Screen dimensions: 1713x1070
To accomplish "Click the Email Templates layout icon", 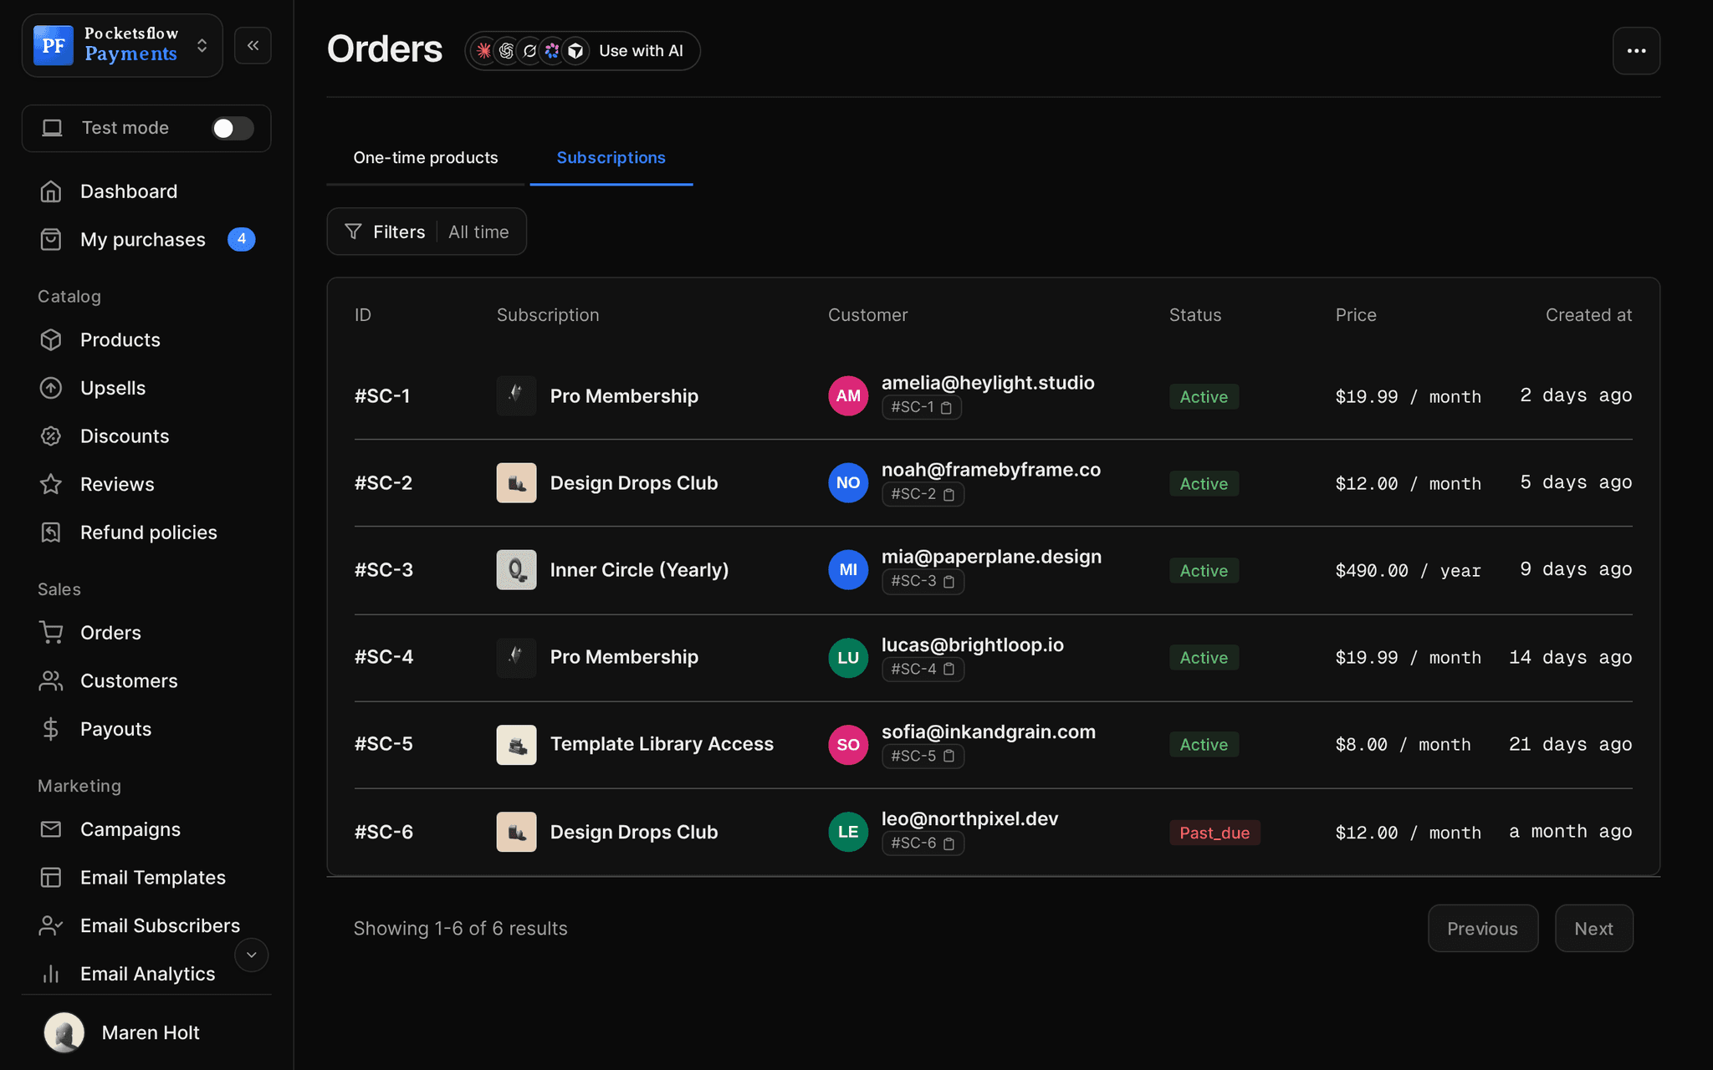I will (51, 878).
